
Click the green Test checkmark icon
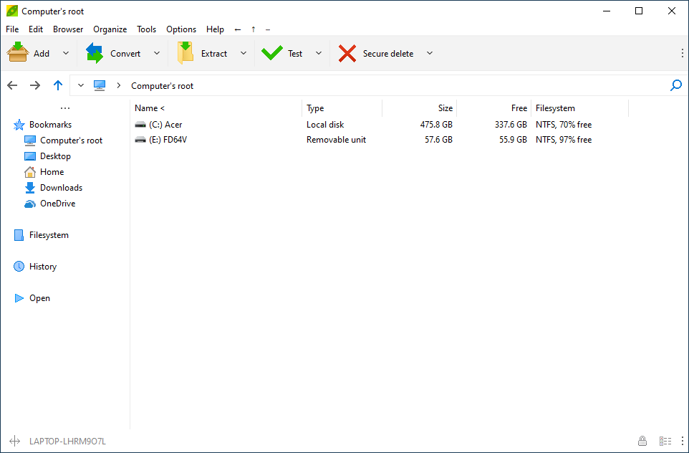click(x=272, y=53)
